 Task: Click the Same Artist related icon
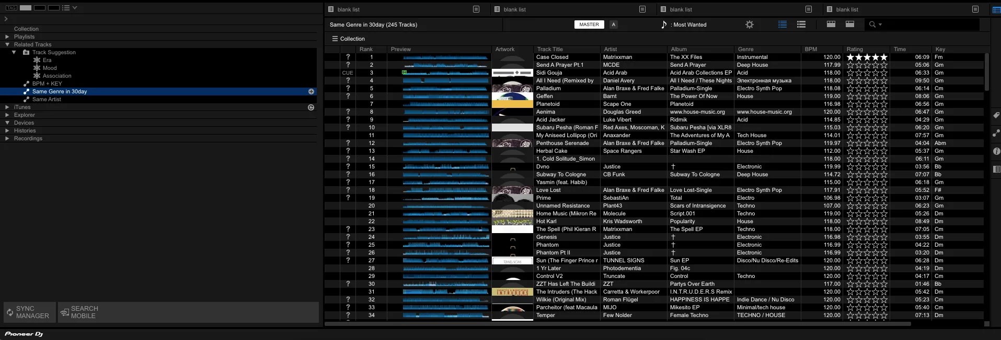pos(26,99)
